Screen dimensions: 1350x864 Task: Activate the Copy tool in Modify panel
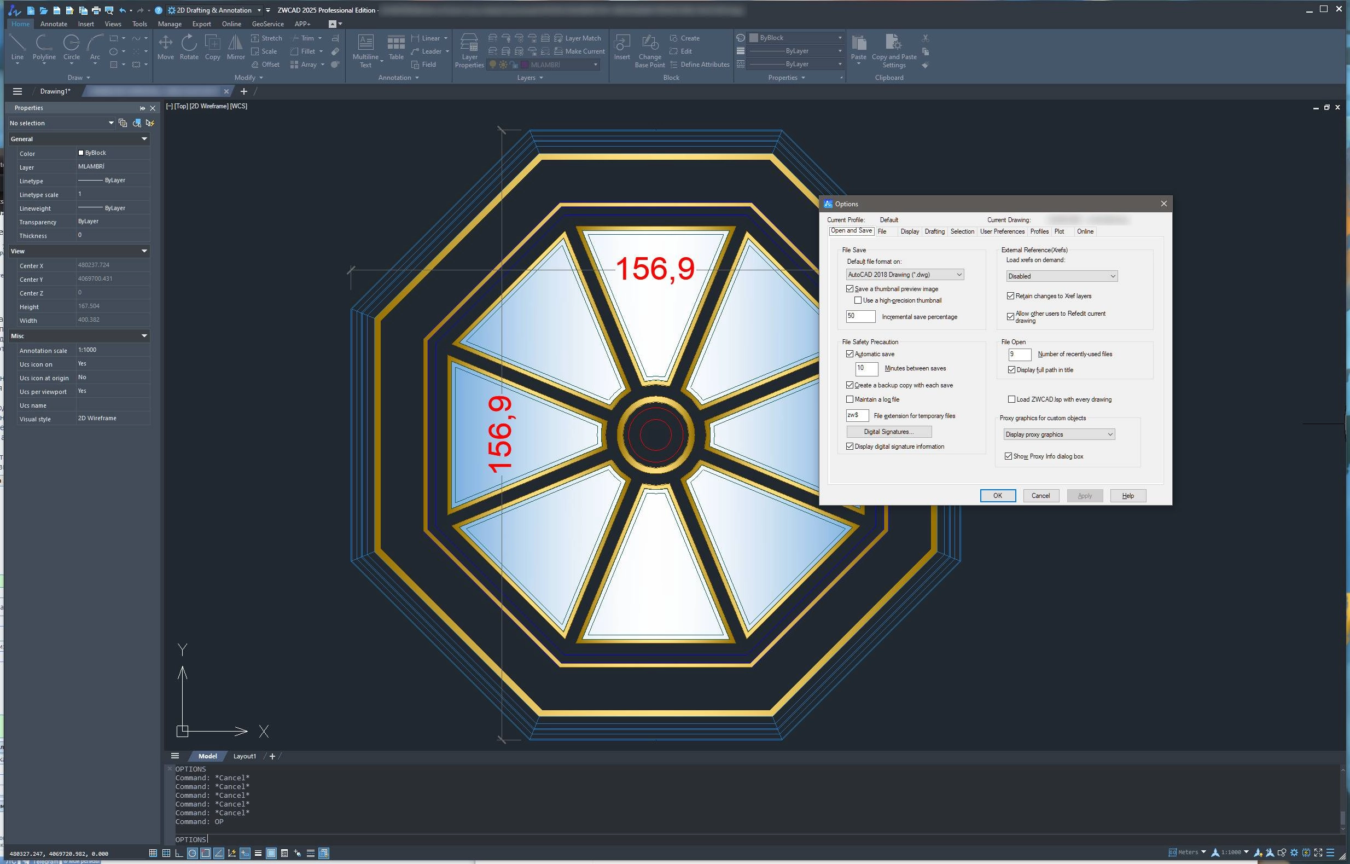coord(213,47)
